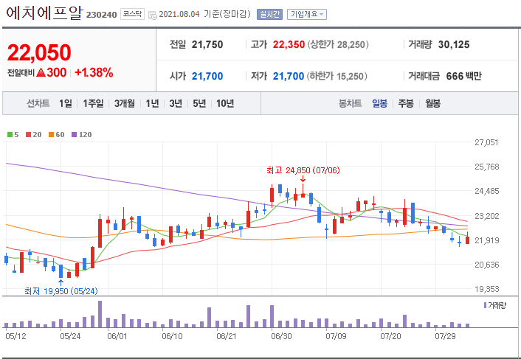Click the 고가 value 22,350
521x359 pixels.
coord(289,44)
